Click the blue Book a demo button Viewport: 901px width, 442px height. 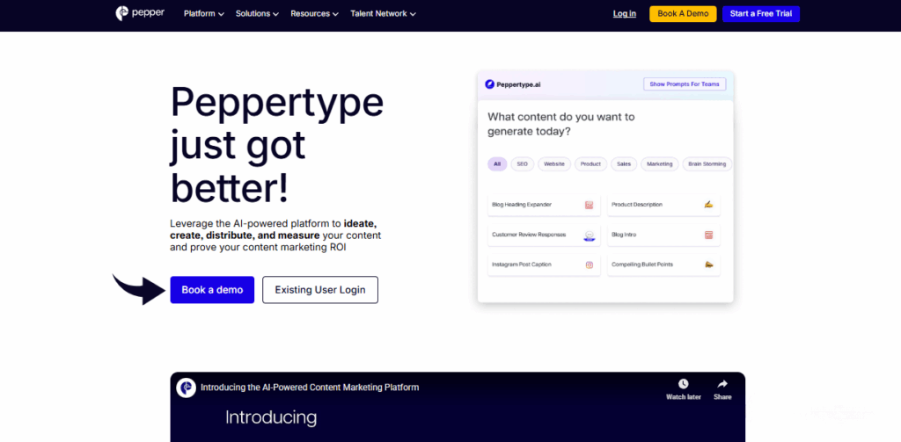click(x=212, y=290)
